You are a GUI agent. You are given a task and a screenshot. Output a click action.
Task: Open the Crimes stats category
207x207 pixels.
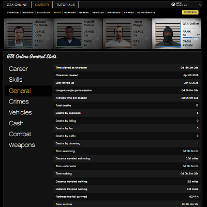tap(19, 101)
